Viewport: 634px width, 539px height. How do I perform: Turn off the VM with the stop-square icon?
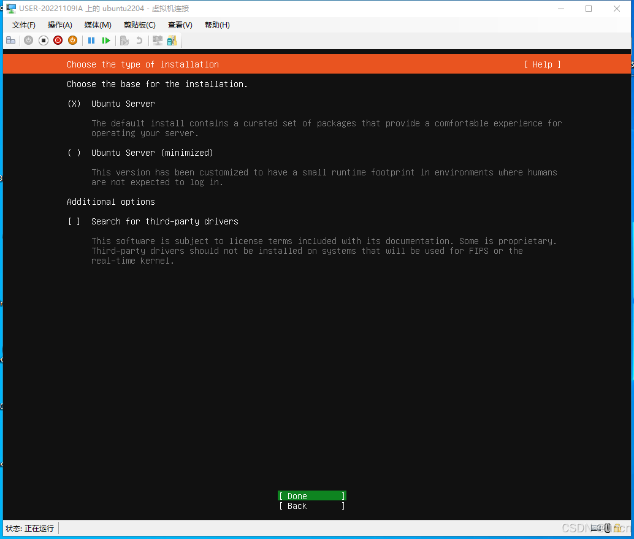click(x=44, y=40)
